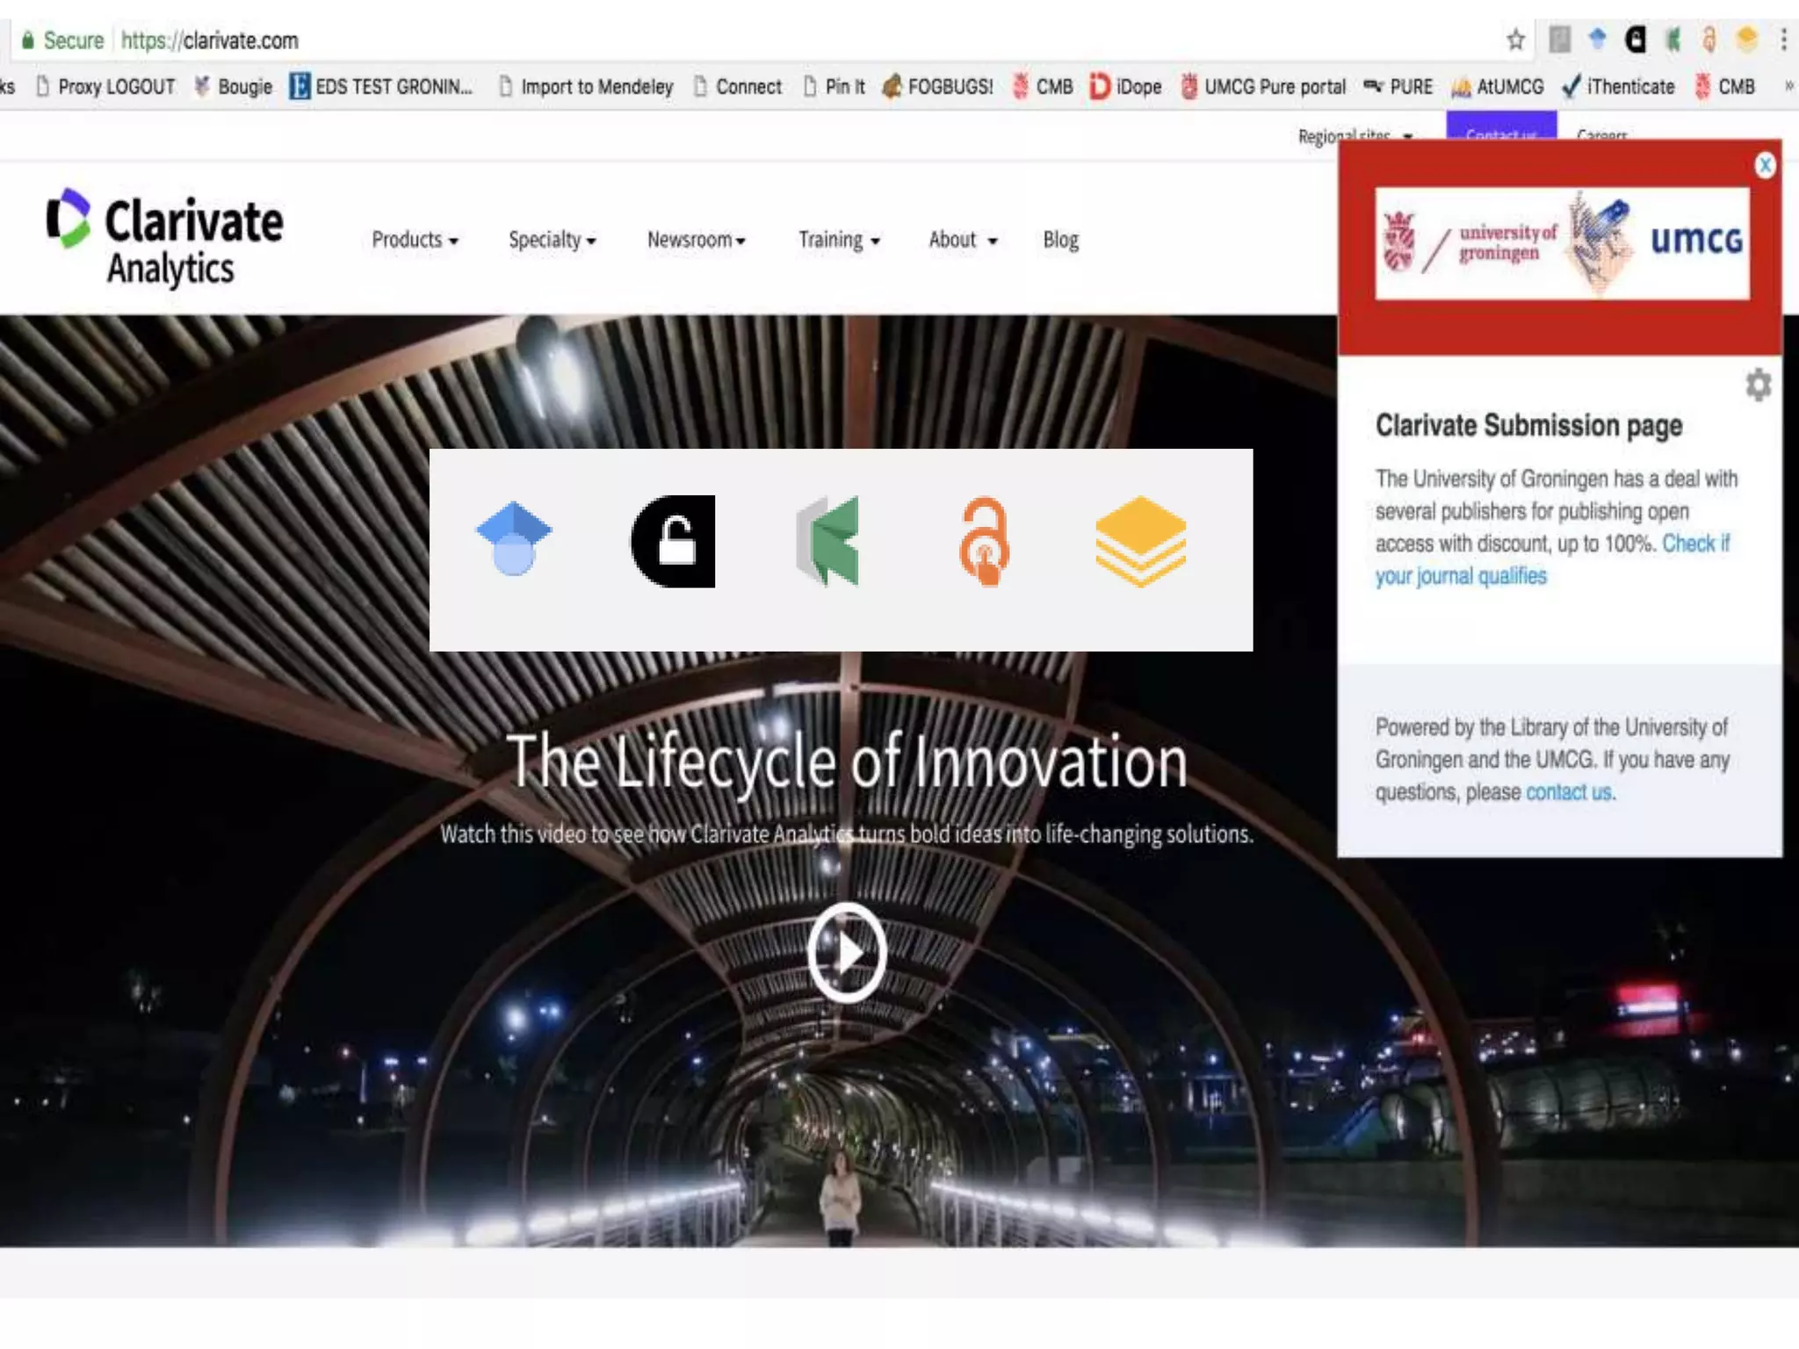Open the Chrome three-dot menu

pos(1783,40)
